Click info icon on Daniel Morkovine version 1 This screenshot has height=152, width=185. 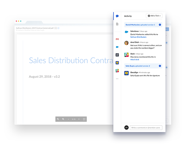pyautogui.click(x=160, y=25)
